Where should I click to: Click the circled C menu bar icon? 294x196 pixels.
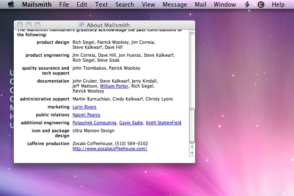click(x=261, y=5)
